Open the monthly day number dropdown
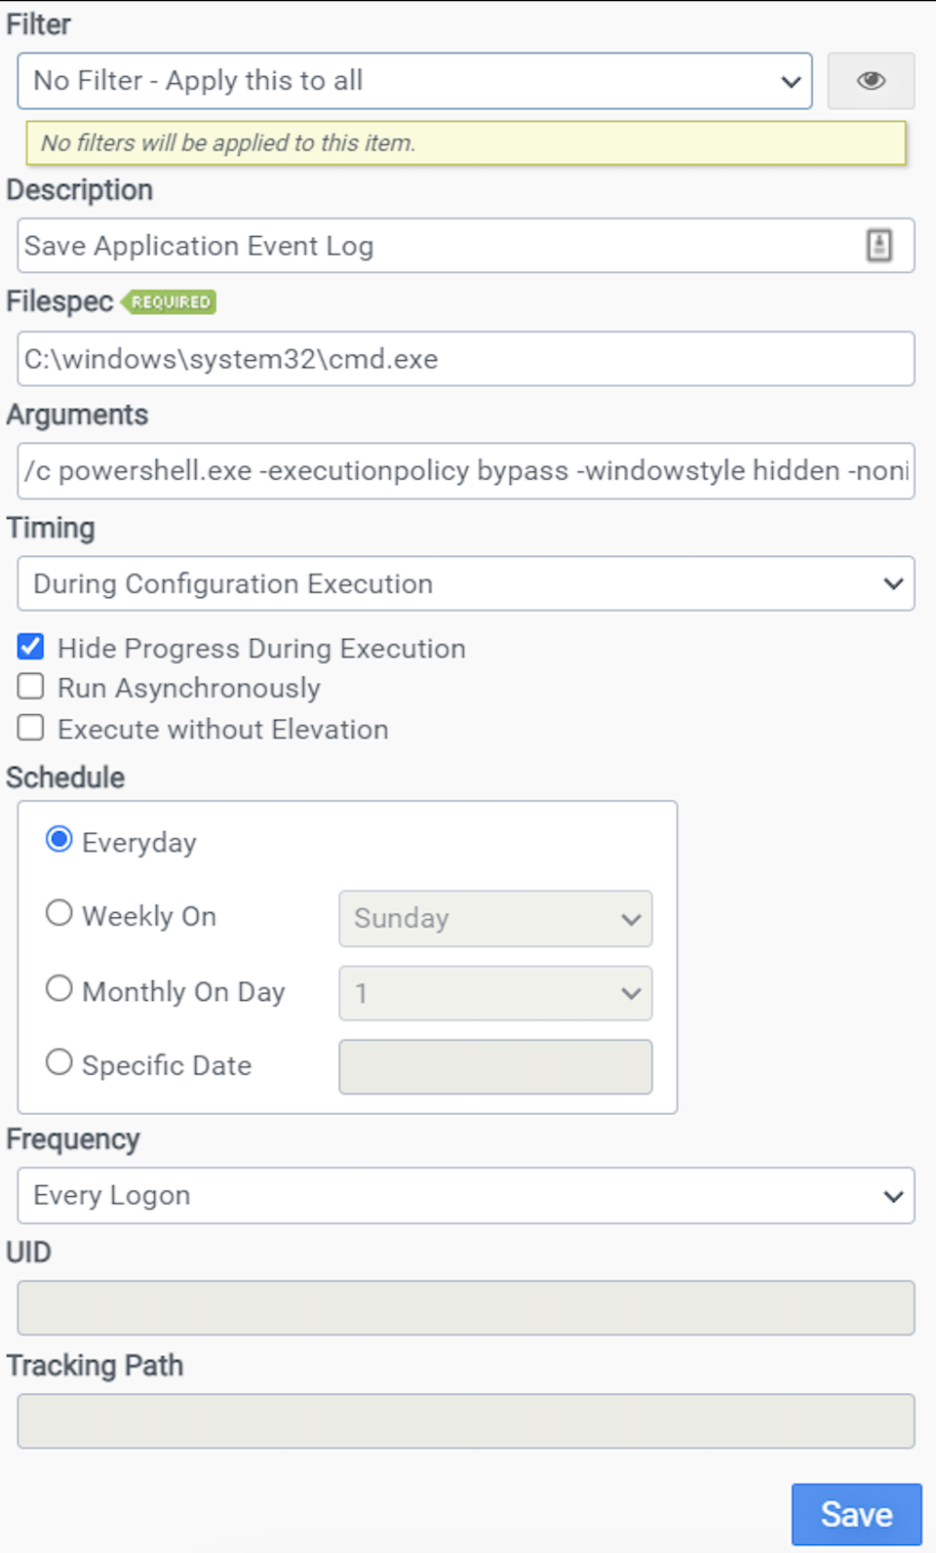 tap(495, 993)
